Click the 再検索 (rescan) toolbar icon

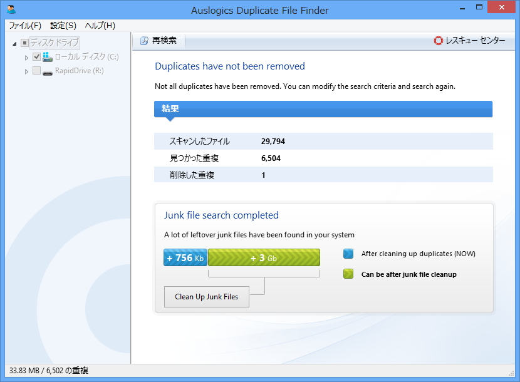pyautogui.click(x=145, y=40)
